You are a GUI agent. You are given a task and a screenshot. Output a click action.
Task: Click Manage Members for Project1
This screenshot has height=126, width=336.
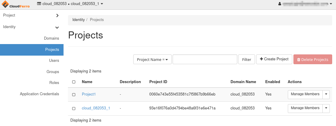click(305, 94)
